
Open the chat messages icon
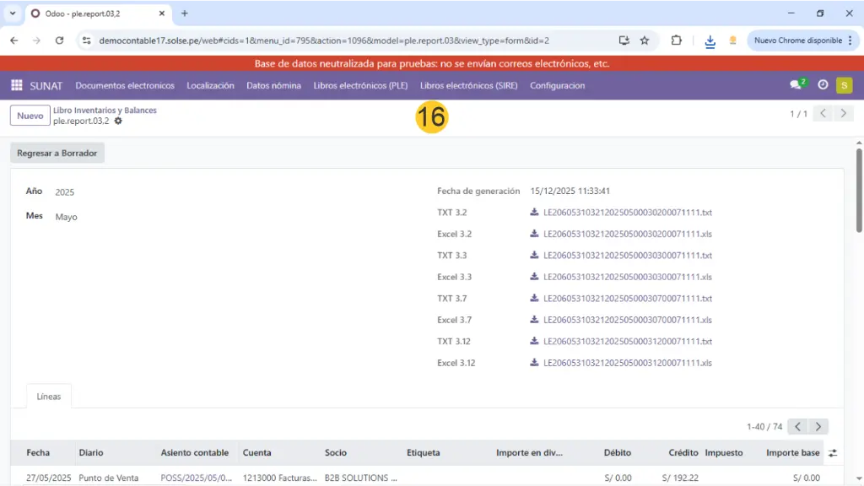pos(796,85)
